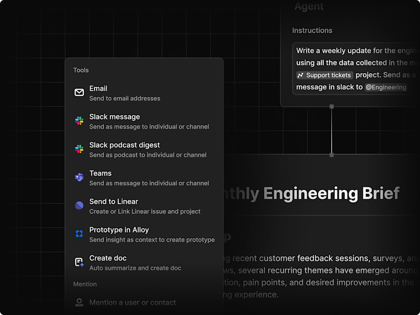The height and width of the screenshot is (315, 420).
Task: Click the Alloy prototype icon
Action: tap(79, 234)
